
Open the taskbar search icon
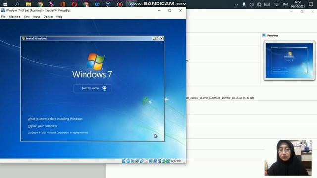[x=17, y=4]
